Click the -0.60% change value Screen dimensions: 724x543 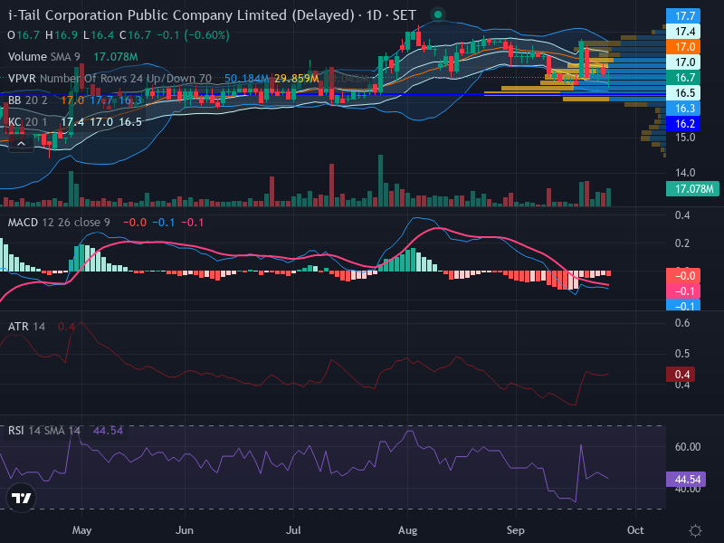click(x=206, y=35)
